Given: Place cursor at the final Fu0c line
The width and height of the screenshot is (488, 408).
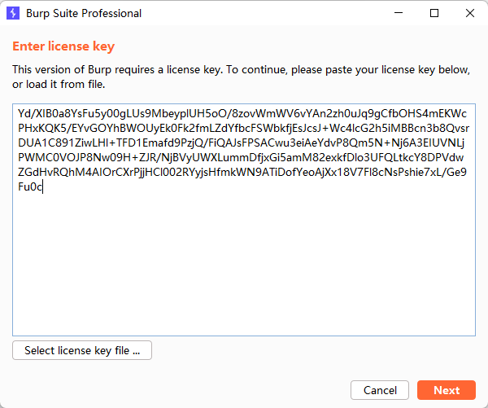Looking at the screenshot, I should [30, 187].
